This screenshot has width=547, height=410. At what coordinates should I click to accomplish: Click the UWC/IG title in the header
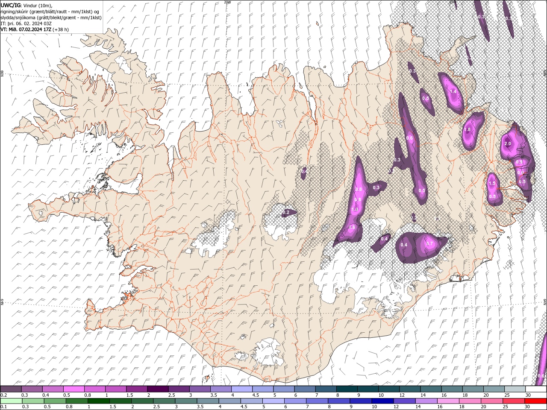10,5
